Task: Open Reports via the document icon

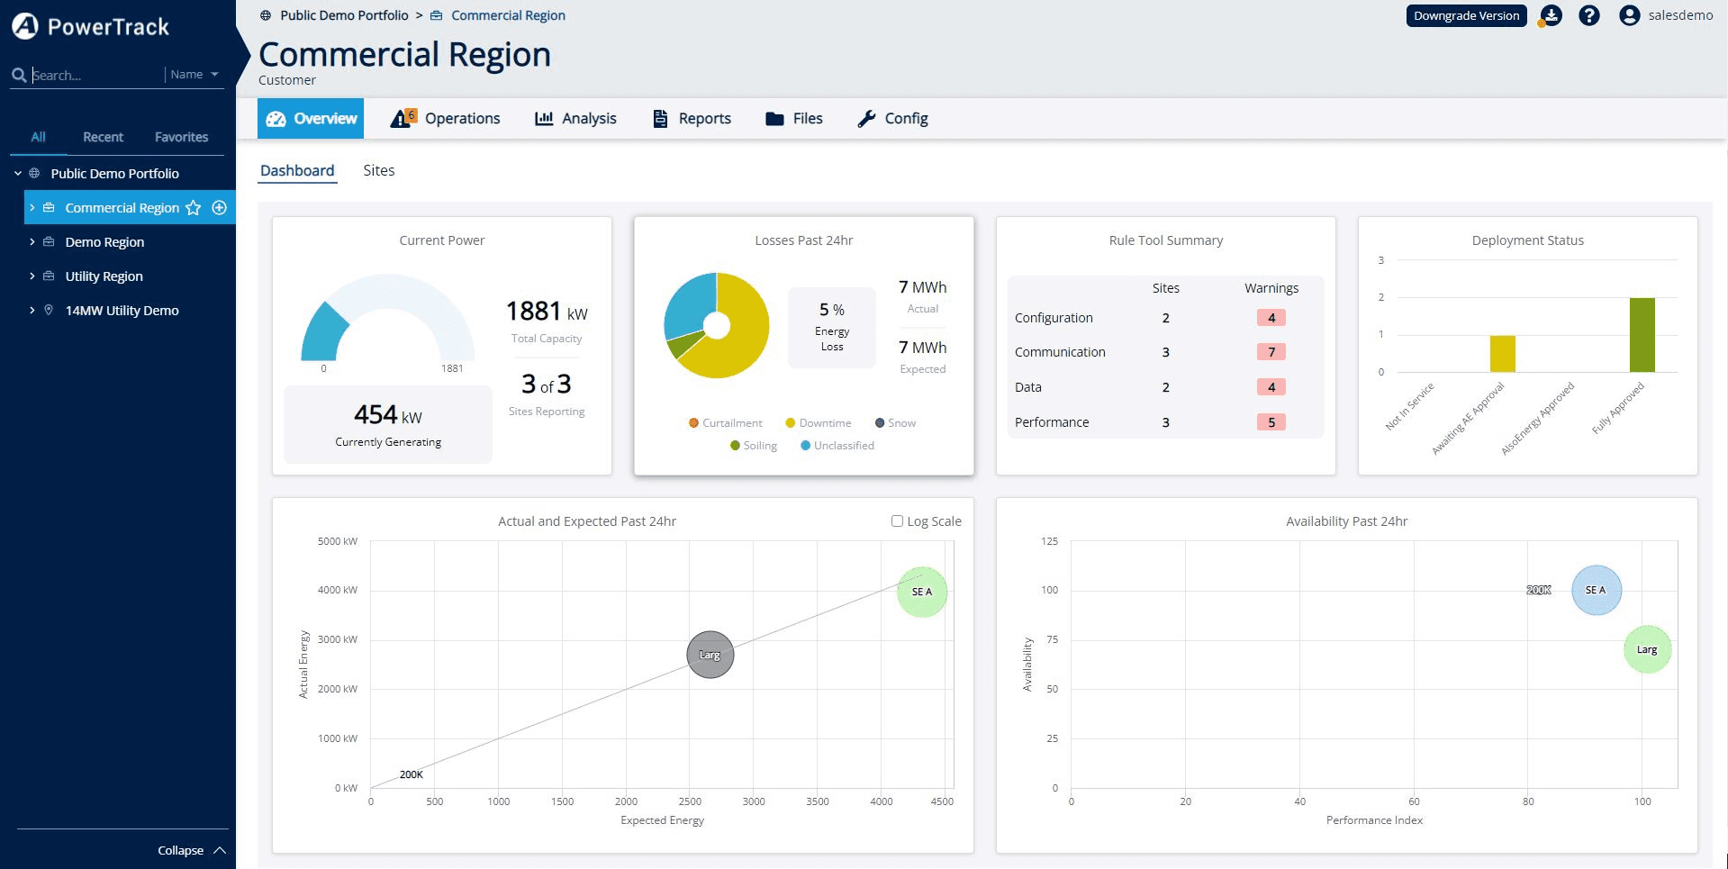Action: [x=659, y=118]
